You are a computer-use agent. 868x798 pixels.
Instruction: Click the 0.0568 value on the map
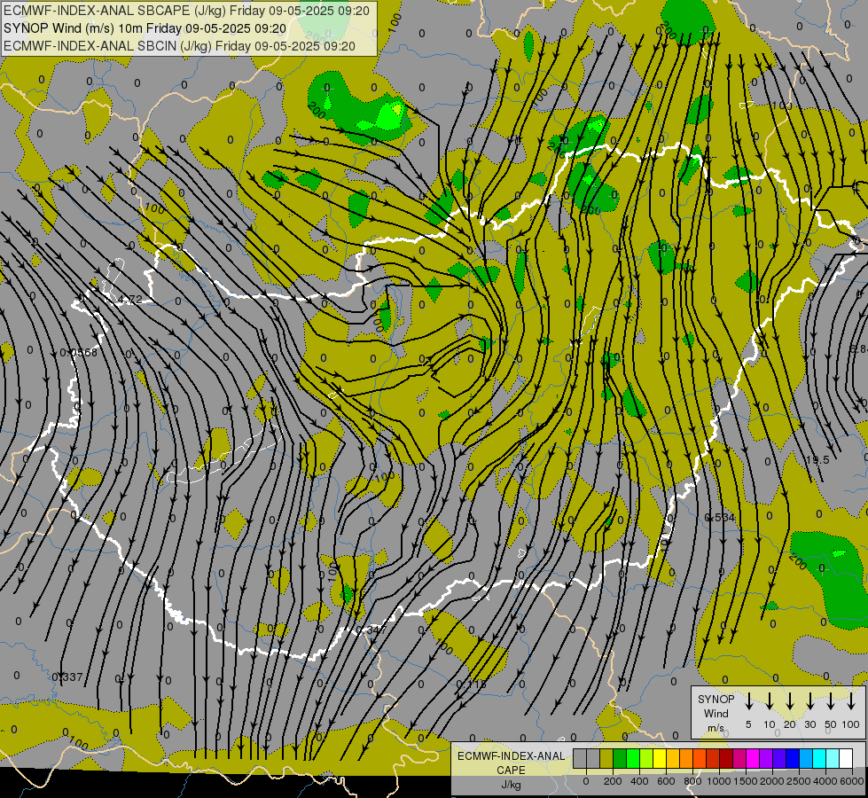point(79,352)
